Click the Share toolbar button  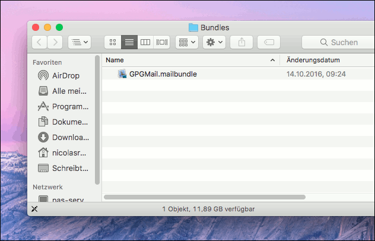coord(241,42)
